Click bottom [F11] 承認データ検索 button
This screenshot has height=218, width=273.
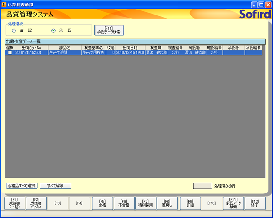(233, 203)
